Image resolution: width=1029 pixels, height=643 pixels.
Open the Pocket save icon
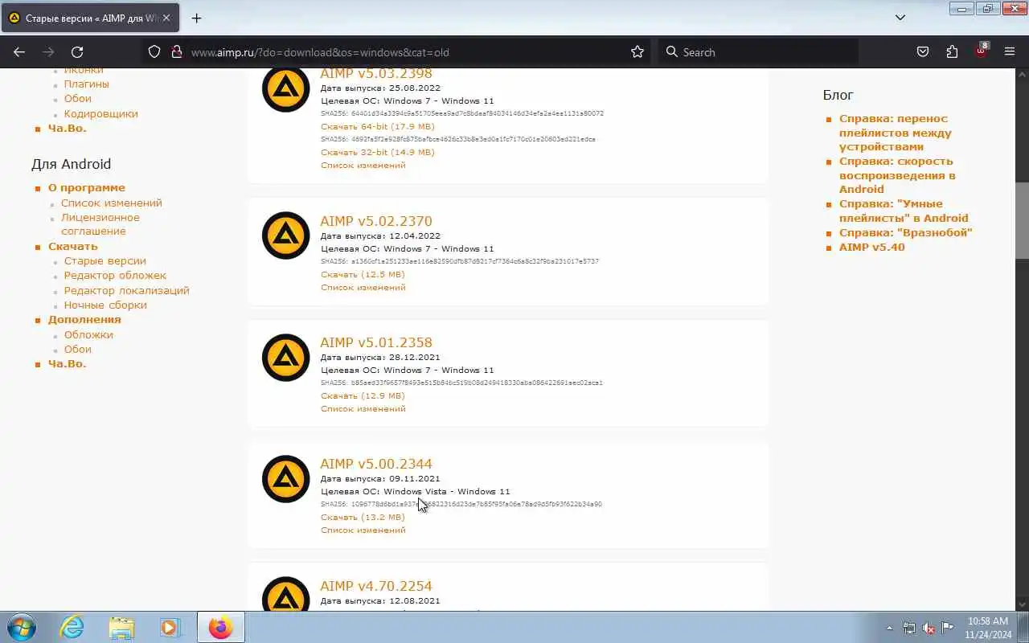pos(923,51)
